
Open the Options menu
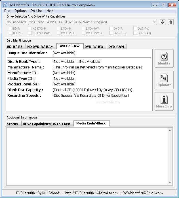20,11
